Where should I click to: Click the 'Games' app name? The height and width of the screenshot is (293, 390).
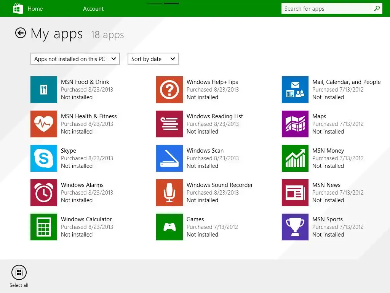pyautogui.click(x=195, y=219)
